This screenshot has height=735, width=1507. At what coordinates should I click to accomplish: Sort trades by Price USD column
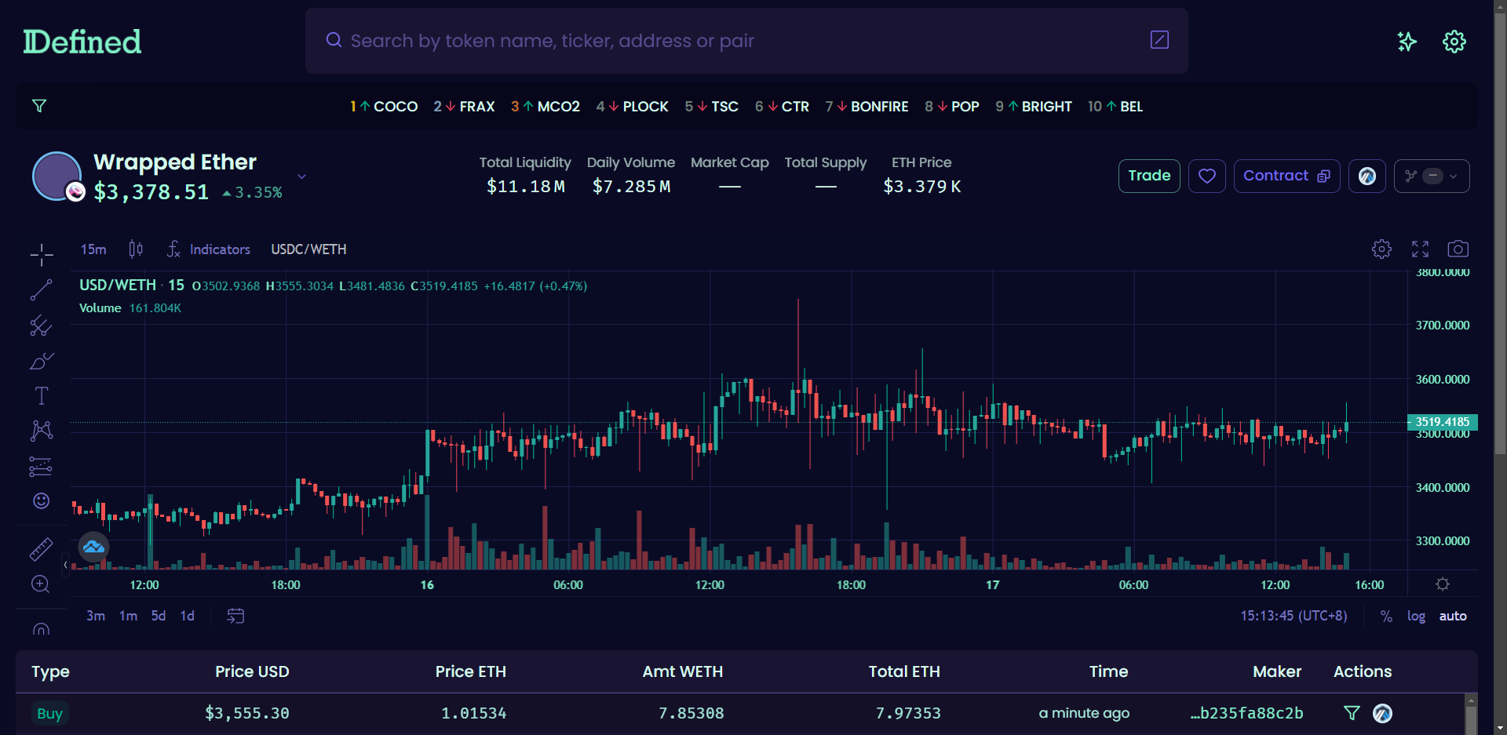(252, 671)
